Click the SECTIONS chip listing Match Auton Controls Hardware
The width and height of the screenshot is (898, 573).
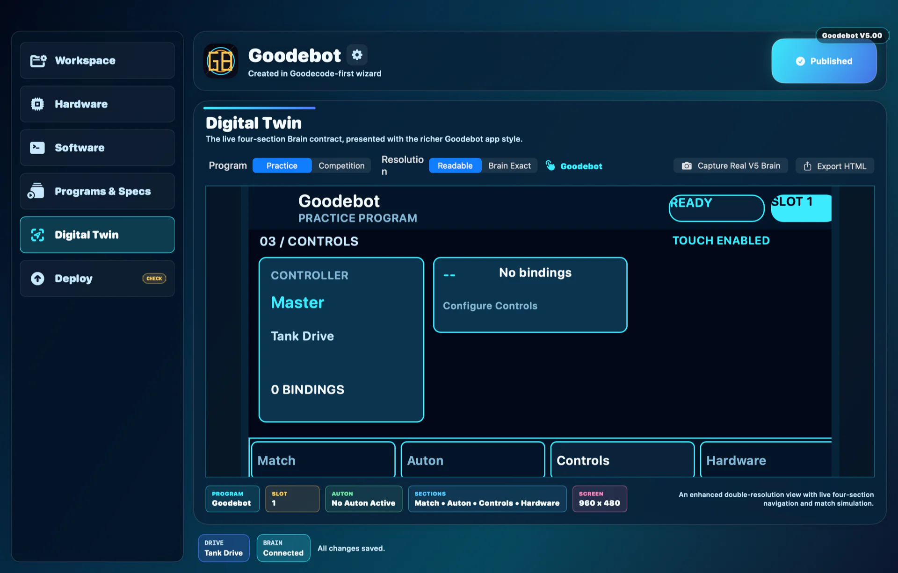pos(487,499)
